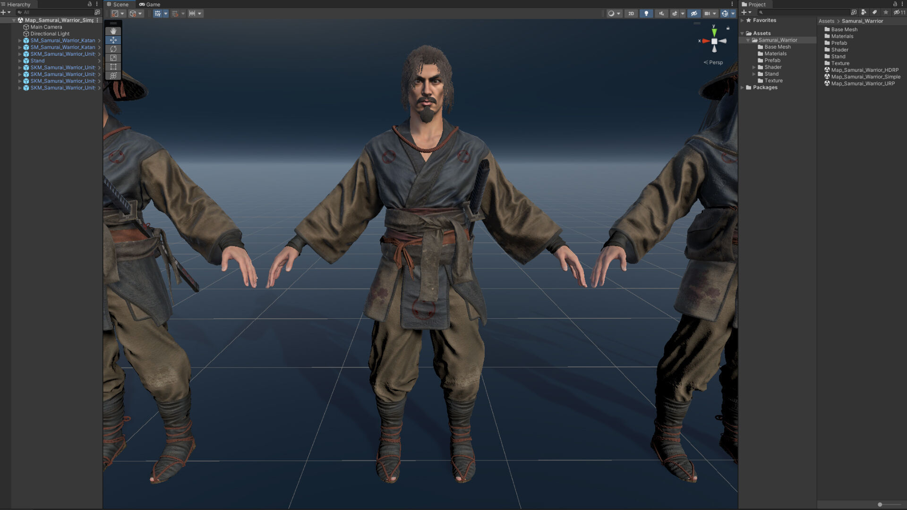Switch to the Game tab
The width and height of the screenshot is (907, 510).
[150, 4]
